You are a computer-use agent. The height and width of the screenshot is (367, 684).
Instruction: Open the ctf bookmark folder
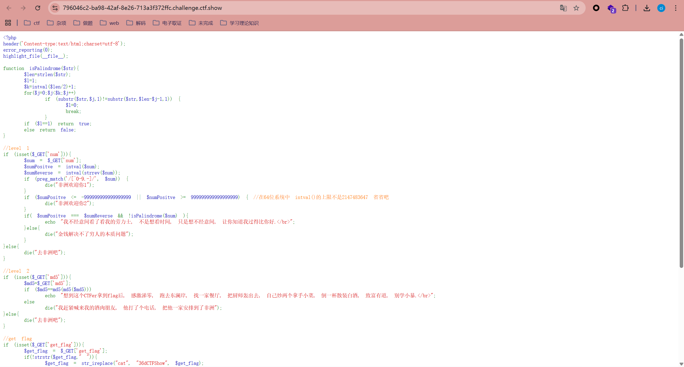pyautogui.click(x=32, y=23)
